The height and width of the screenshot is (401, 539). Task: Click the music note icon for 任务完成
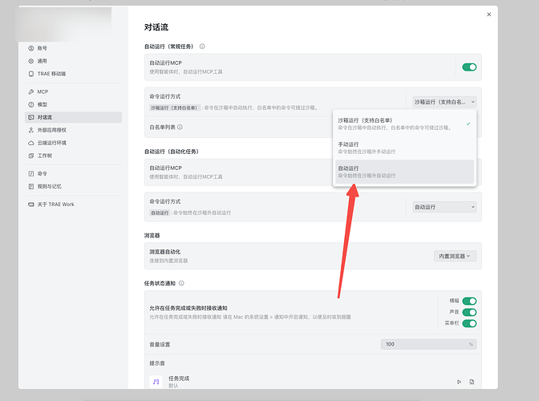point(156,382)
